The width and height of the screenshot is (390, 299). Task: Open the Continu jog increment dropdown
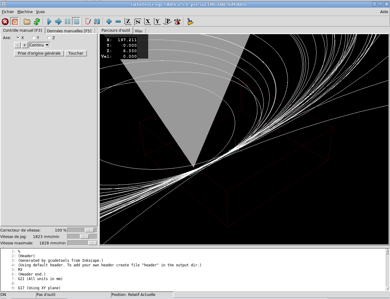[47, 45]
